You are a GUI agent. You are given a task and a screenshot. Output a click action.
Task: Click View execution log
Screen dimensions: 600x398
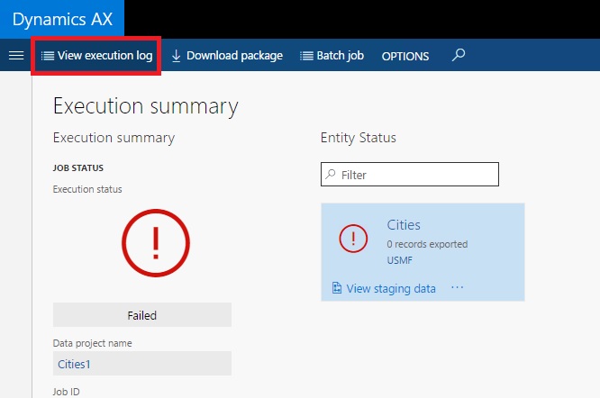point(97,56)
